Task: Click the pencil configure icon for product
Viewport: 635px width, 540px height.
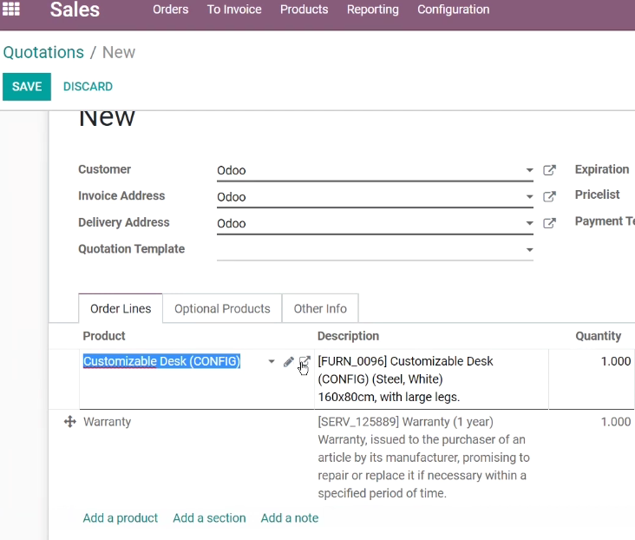Action: (288, 362)
